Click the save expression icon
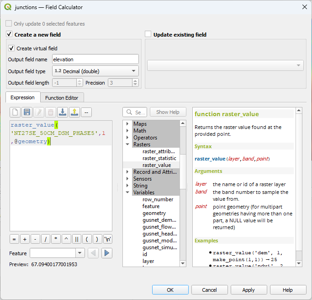Viewport: 312px width, 300px height. point(27,112)
